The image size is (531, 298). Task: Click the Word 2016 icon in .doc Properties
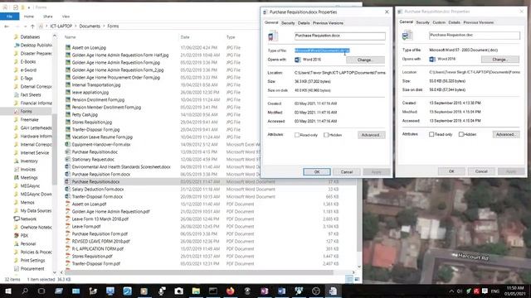pyautogui.click(x=432, y=59)
